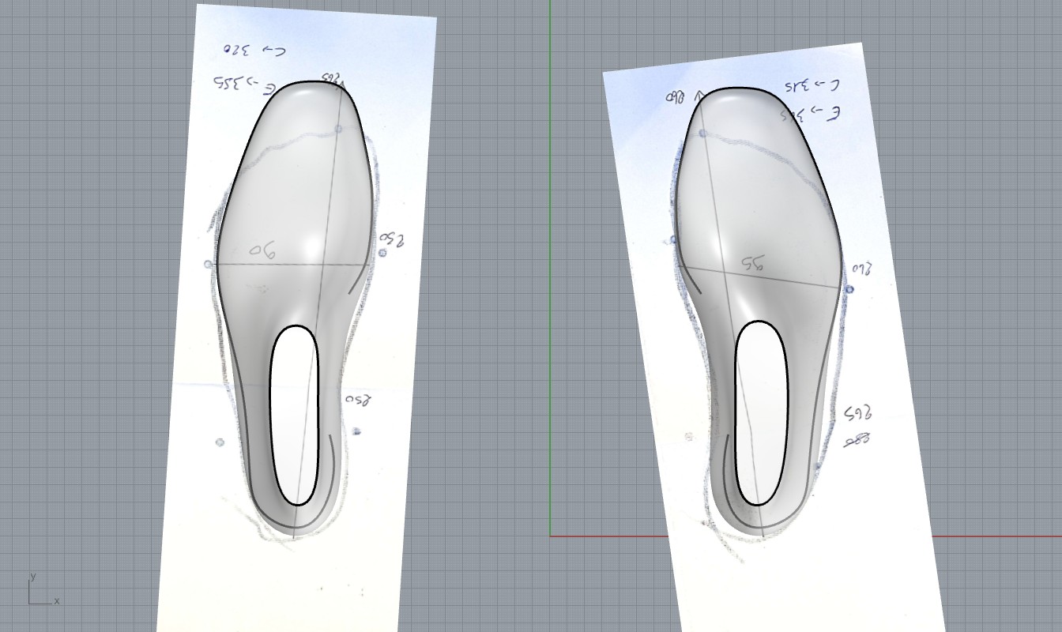Click the 265 annotation on the right image
The width and height of the screenshot is (1062, 632).
(857, 413)
